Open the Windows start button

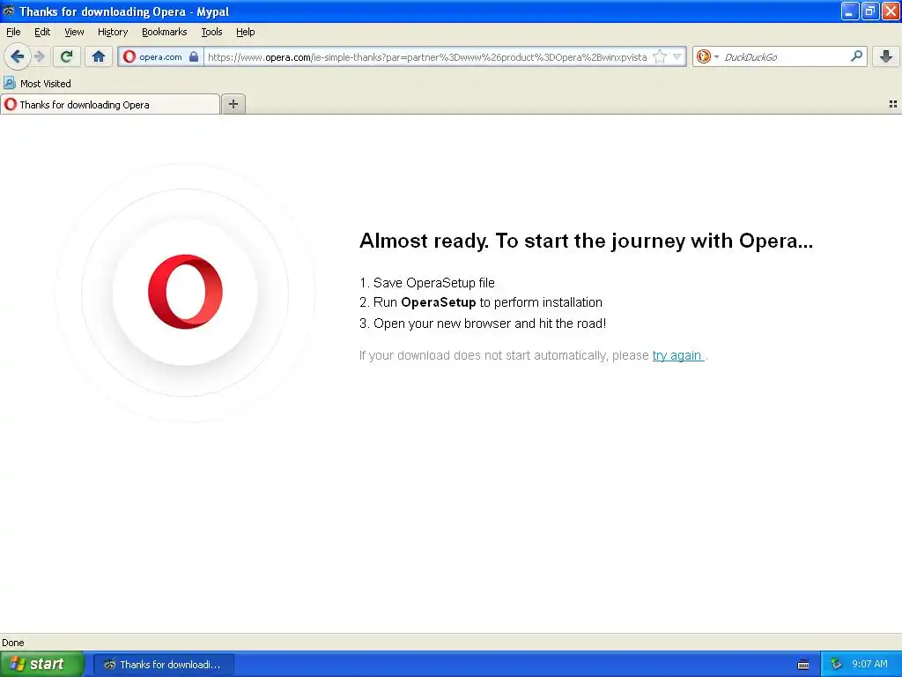click(42, 664)
